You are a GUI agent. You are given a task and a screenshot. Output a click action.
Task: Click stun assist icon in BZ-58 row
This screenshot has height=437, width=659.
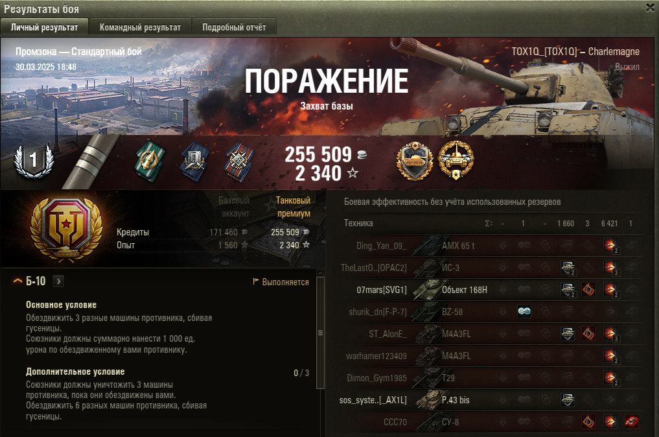point(524,312)
